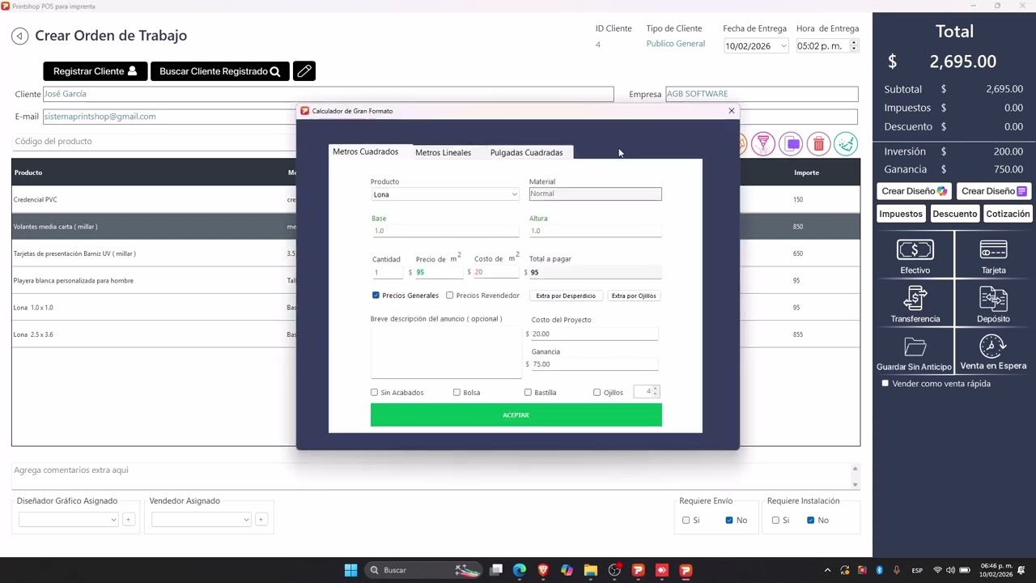
Task: Clear the order with the broom icon
Action: click(x=846, y=144)
